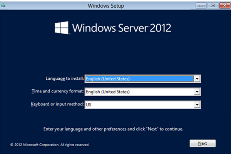
Task: Expand the Time and currency format arrow
Action: click(197, 92)
